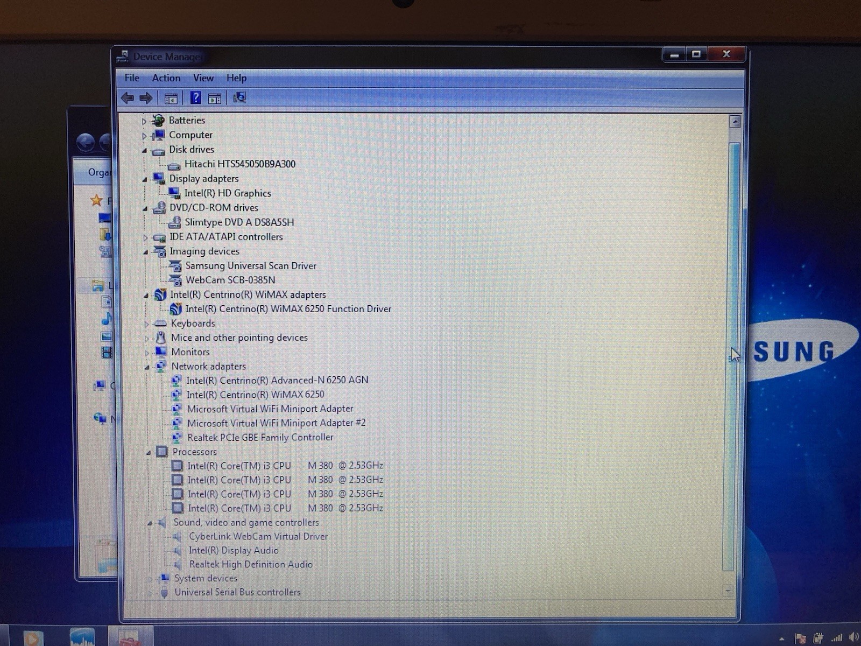Click the volume speaker tray icon

[x=854, y=638]
